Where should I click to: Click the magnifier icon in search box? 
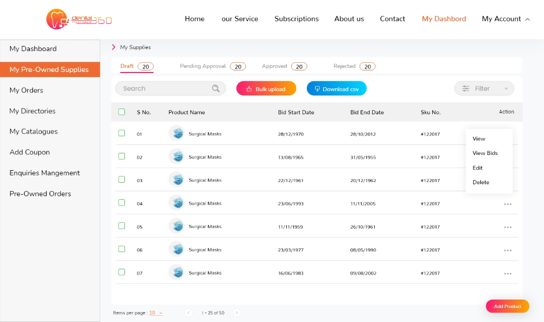[x=216, y=89]
